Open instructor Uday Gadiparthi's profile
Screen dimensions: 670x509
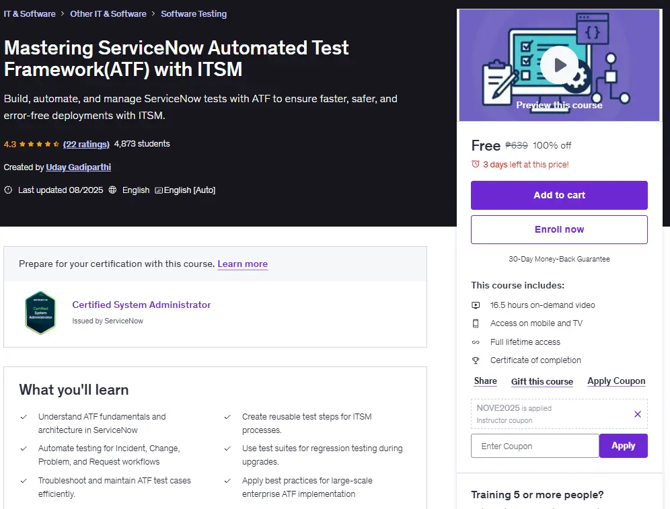pyautogui.click(x=78, y=167)
